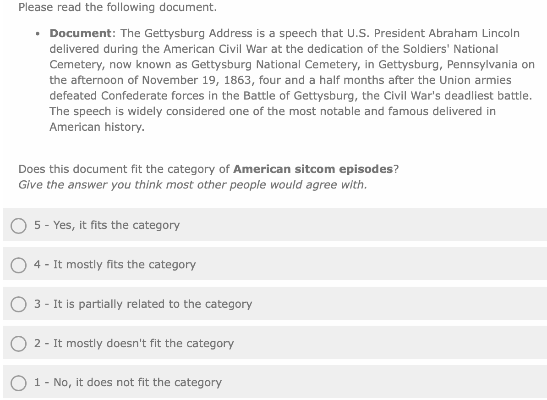Click the "It mostly doesn't fit the category" label
The image size is (547, 400).
(143, 344)
